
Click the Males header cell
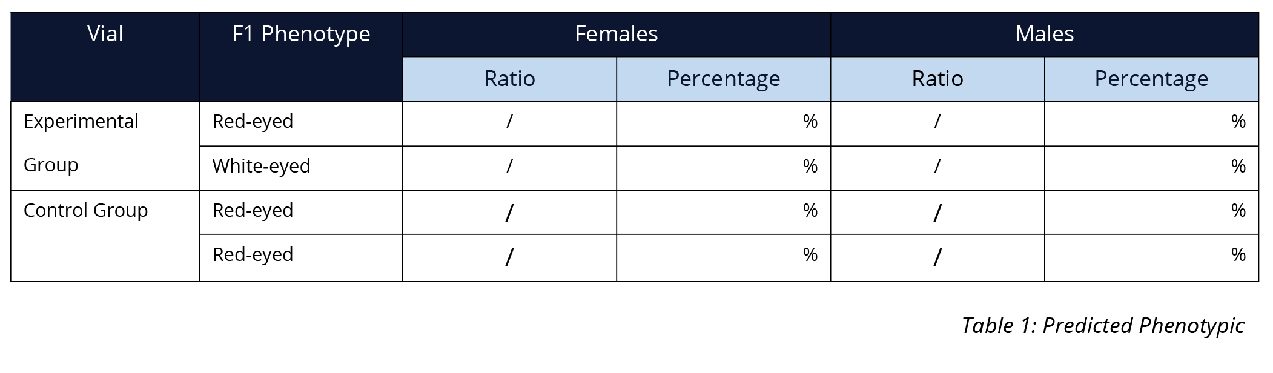1044,35
